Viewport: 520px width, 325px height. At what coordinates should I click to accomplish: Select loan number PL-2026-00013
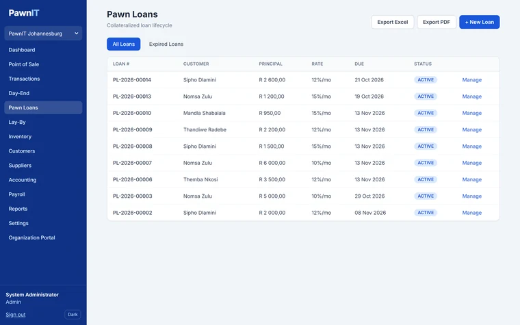click(x=132, y=96)
